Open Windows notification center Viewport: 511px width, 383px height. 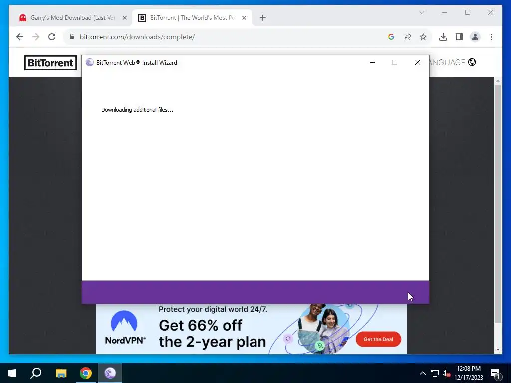click(495, 373)
